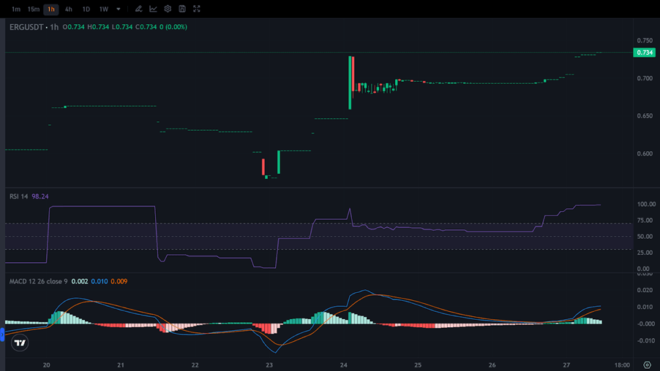
Task: Click the 0.650 price axis label
Action: (x=645, y=116)
